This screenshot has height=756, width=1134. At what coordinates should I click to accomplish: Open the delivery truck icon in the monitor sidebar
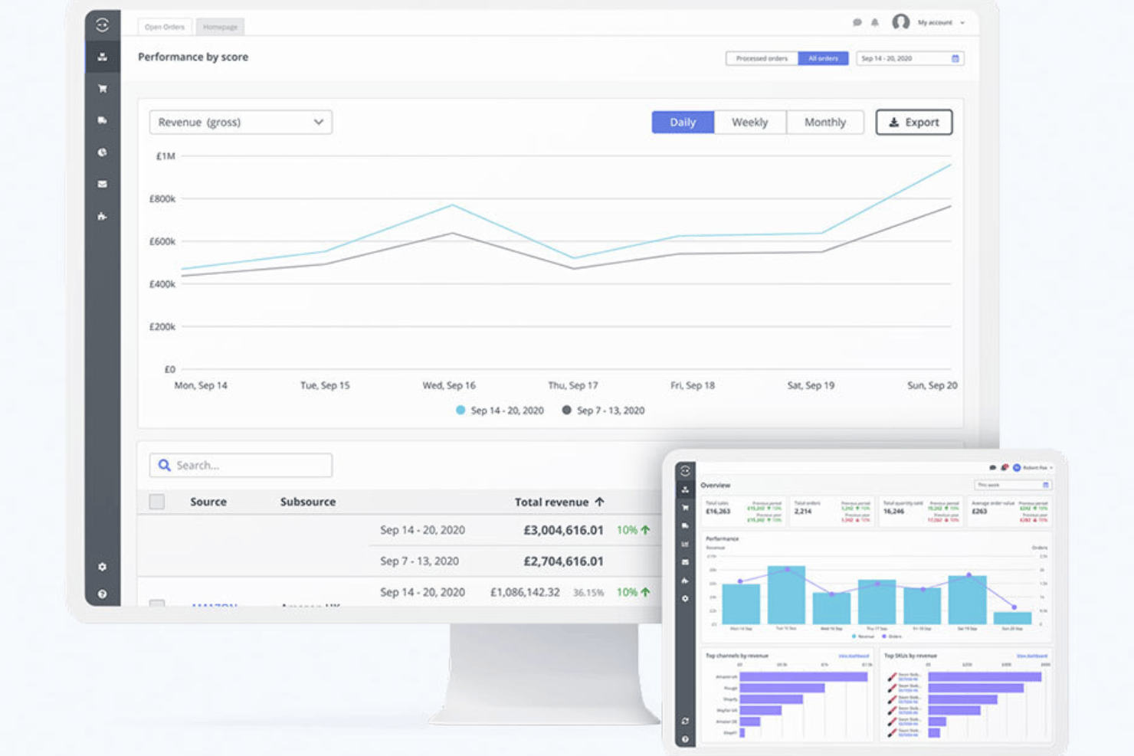[x=102, y=120]
